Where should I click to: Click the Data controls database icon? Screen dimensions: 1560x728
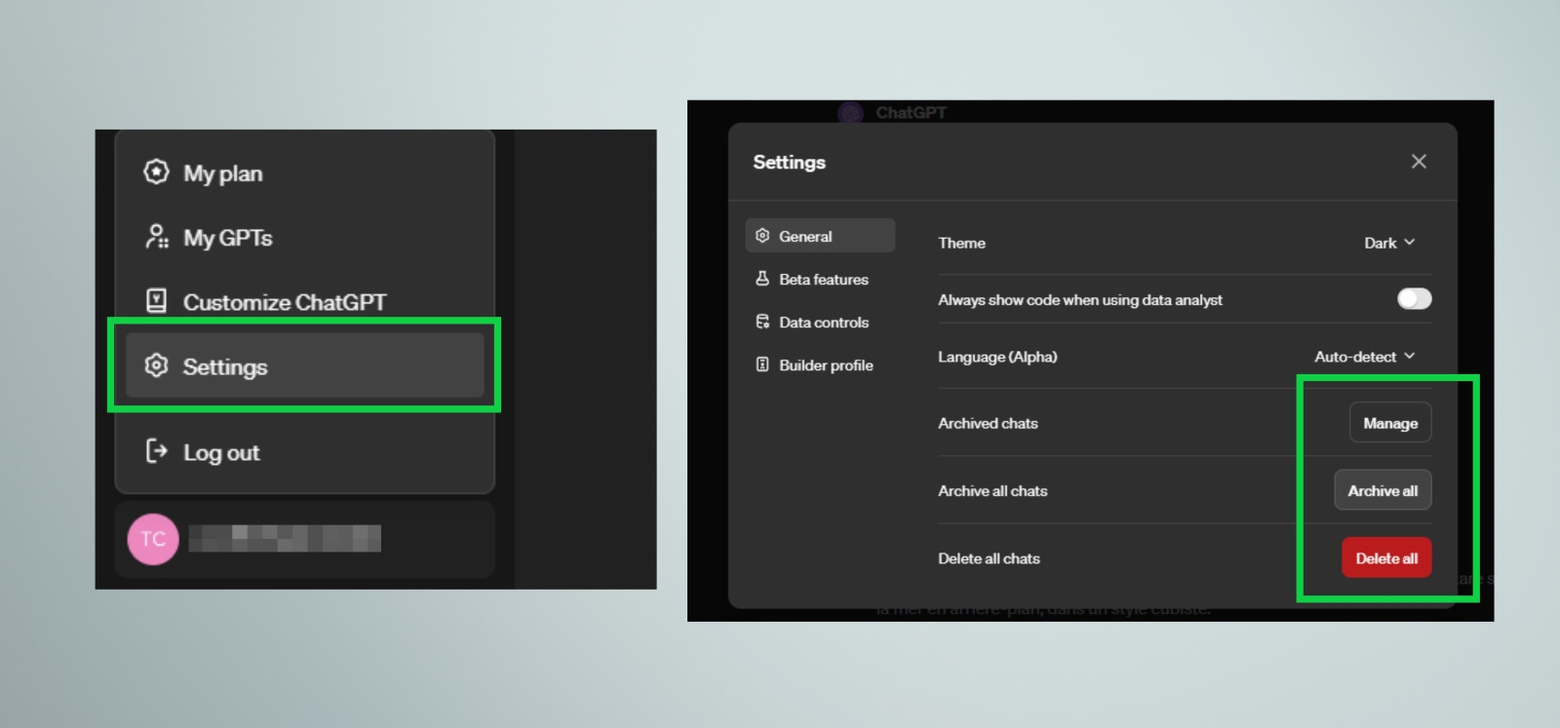coord(762,322)
